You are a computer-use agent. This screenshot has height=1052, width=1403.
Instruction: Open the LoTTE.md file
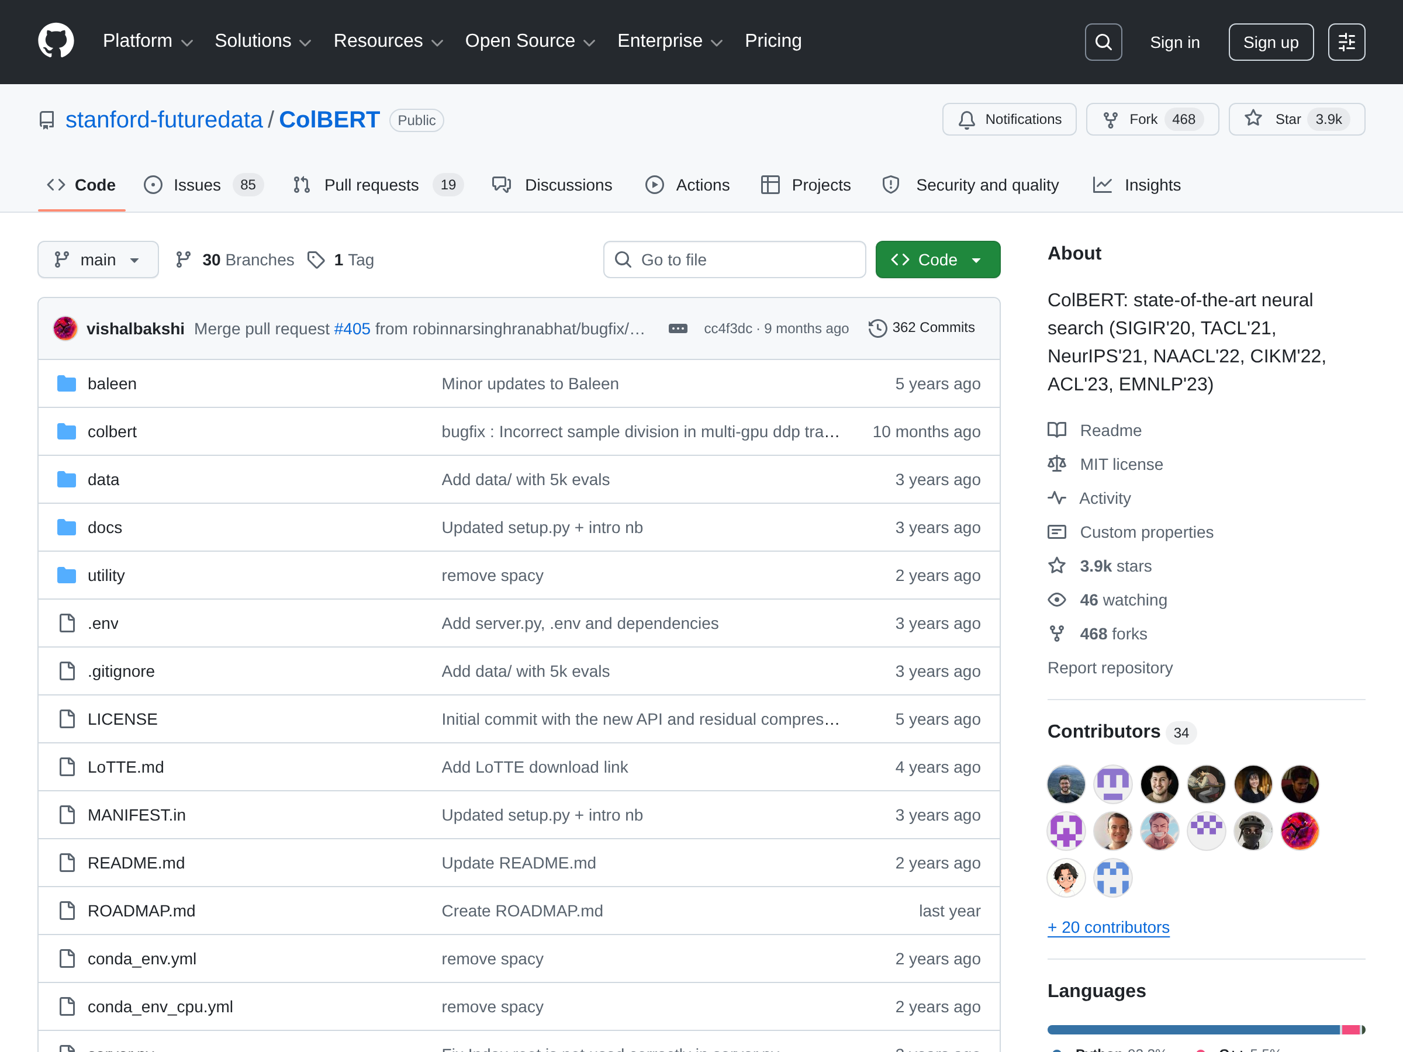click(x=126, y=767)
